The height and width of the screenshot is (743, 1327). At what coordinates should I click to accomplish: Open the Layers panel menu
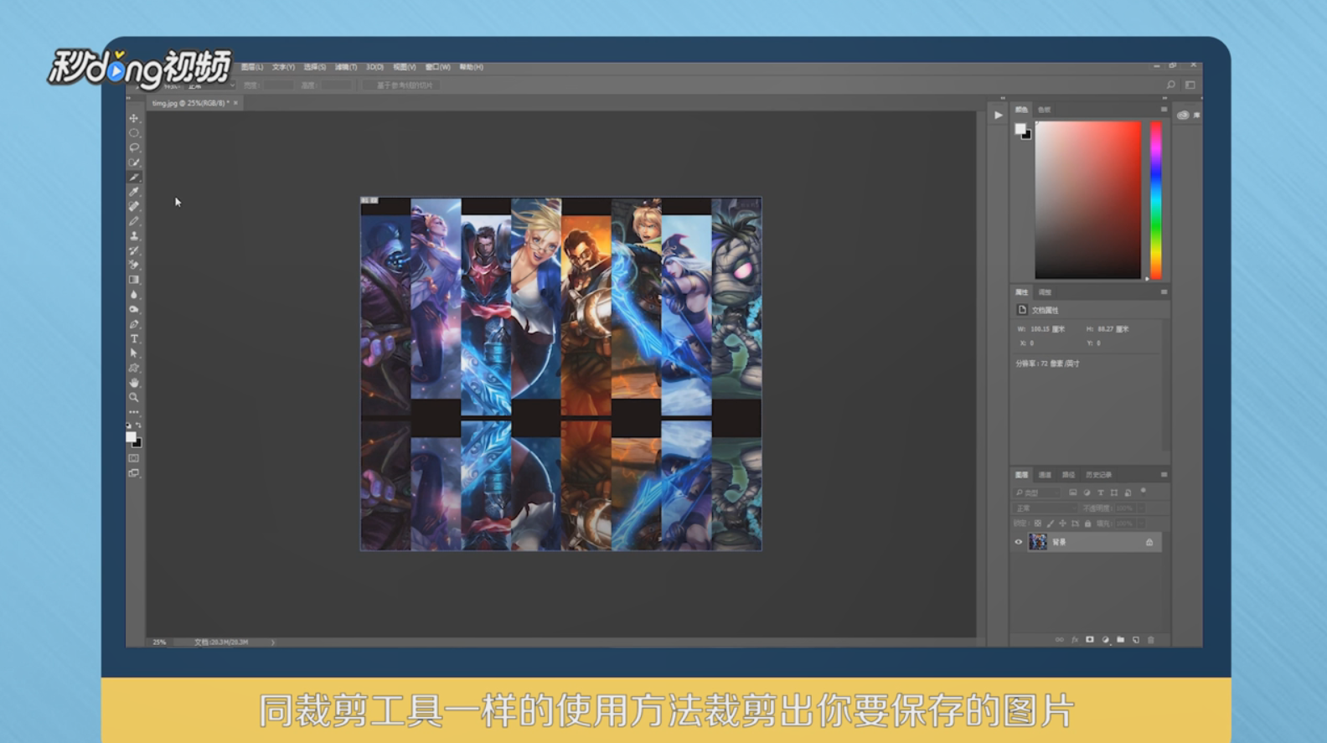1164,475
